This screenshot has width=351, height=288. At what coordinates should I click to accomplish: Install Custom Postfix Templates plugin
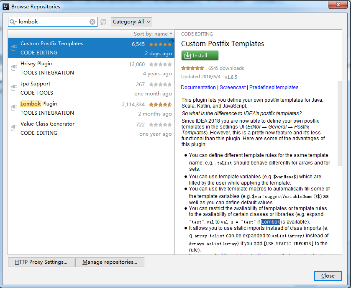point(200,56)
